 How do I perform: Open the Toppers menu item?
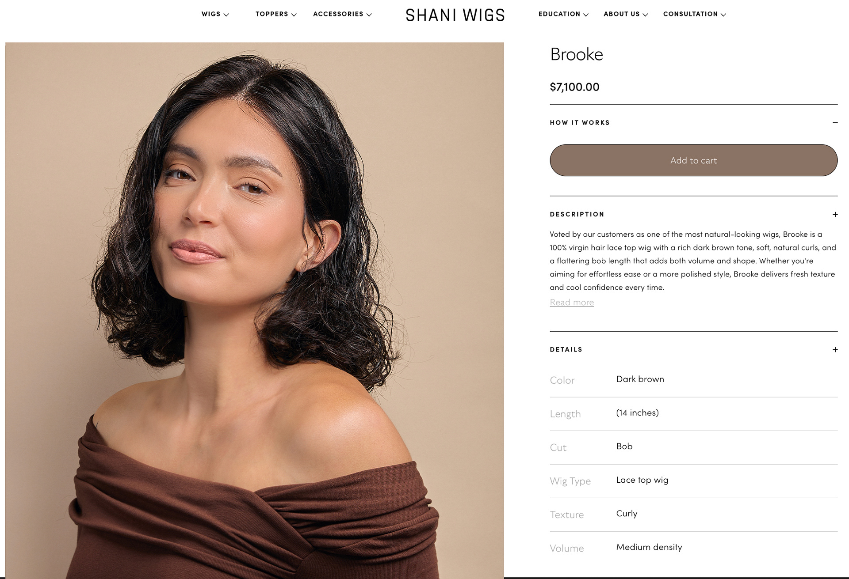276,14
